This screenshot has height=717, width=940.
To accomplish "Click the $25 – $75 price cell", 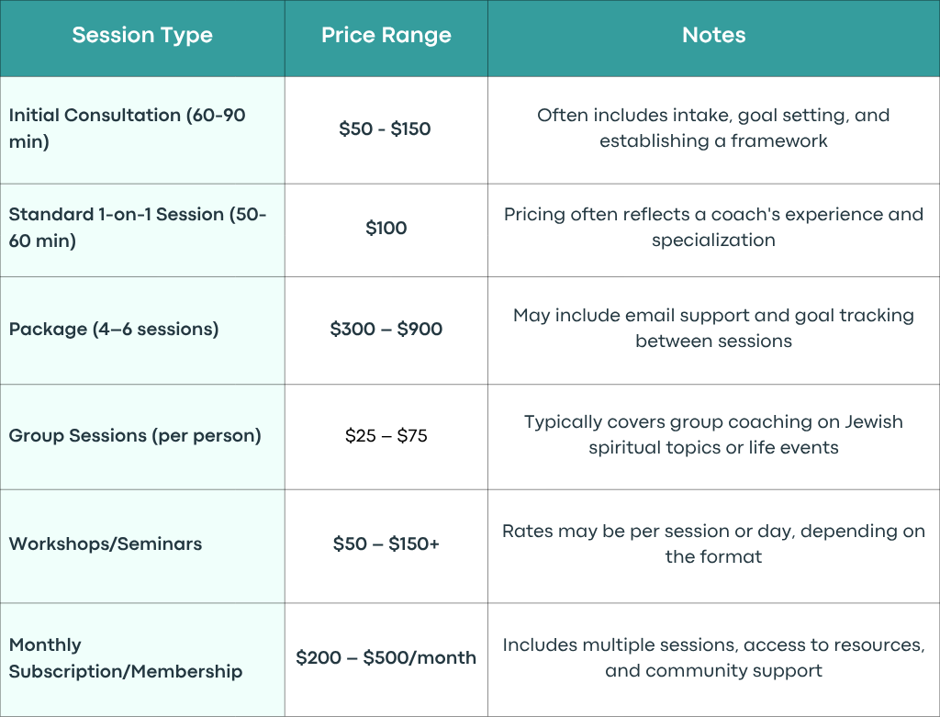I will [x=386, y=437].
